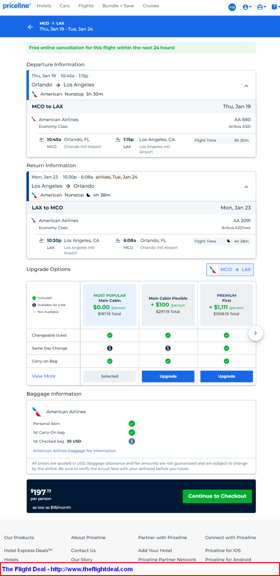This screenshot has width=280, height=576.
Task: Open Contact Us footer link
Action: (83, 550)
